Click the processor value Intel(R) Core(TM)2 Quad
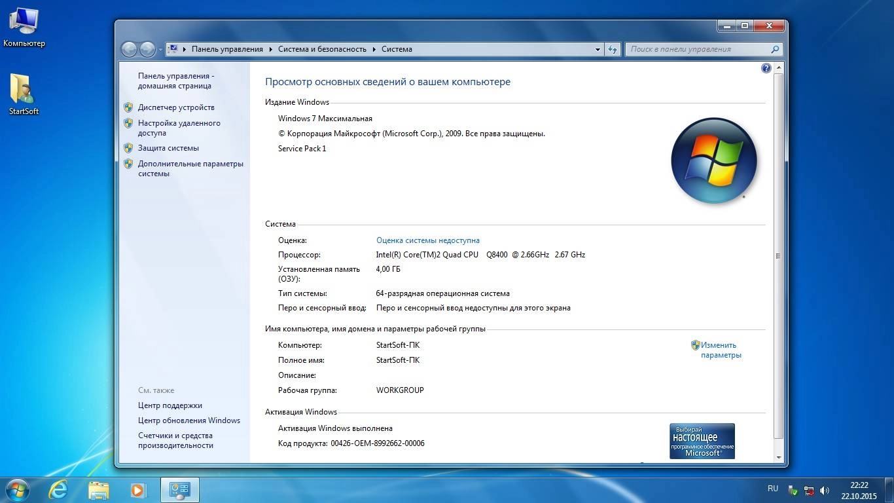Screen dimensions: 894x503 pos(480,255)
